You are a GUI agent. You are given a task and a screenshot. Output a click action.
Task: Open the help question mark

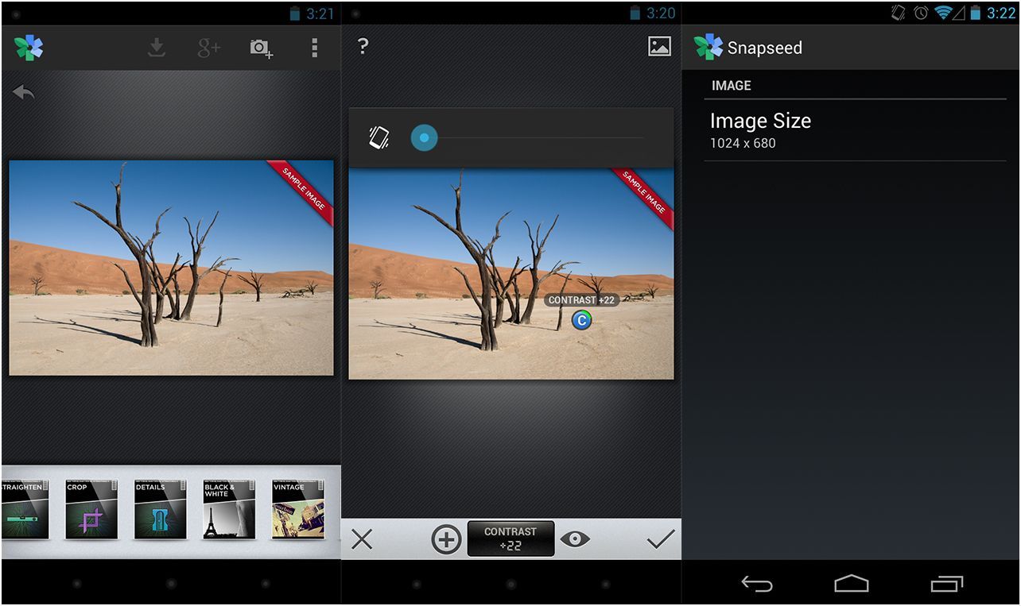(x=363, y=46)
